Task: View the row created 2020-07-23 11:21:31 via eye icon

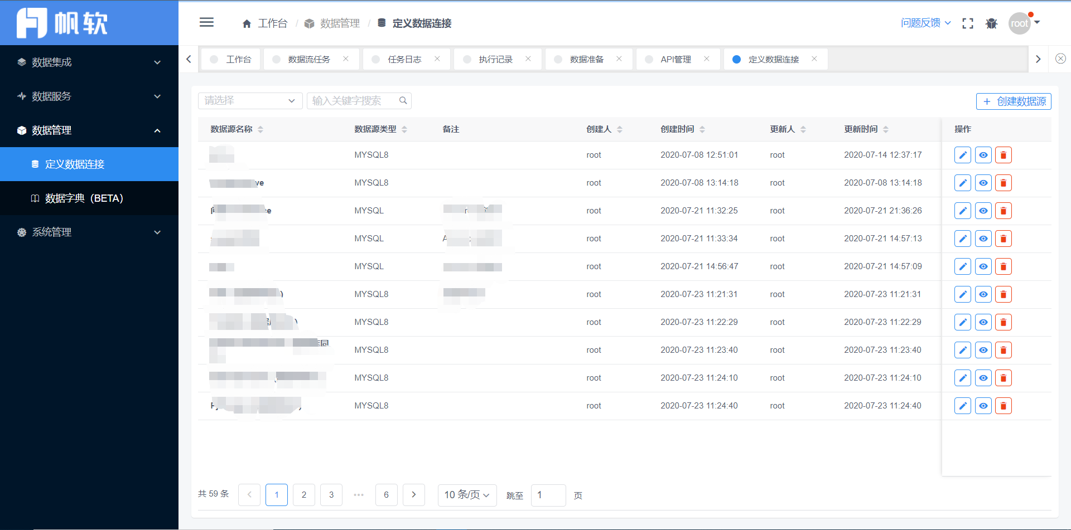Action: 983,294
